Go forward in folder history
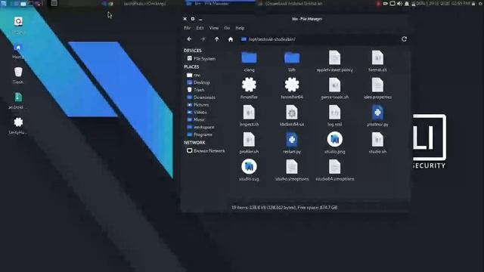This screenshot has width=484, height=272. point(203,39)
